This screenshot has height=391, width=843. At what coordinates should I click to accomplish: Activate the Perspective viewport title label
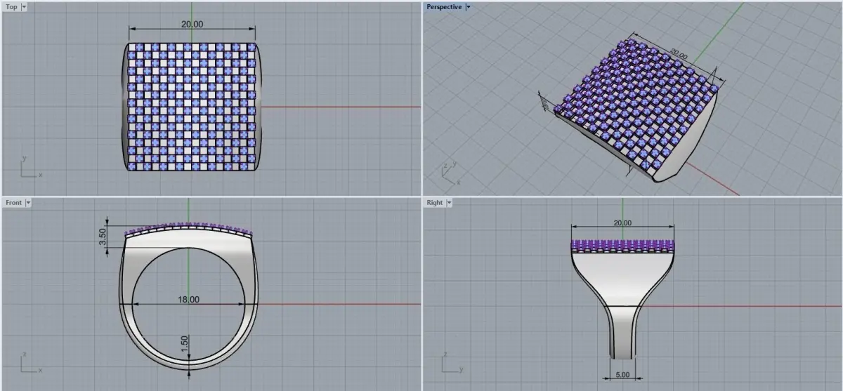[445, 7]
